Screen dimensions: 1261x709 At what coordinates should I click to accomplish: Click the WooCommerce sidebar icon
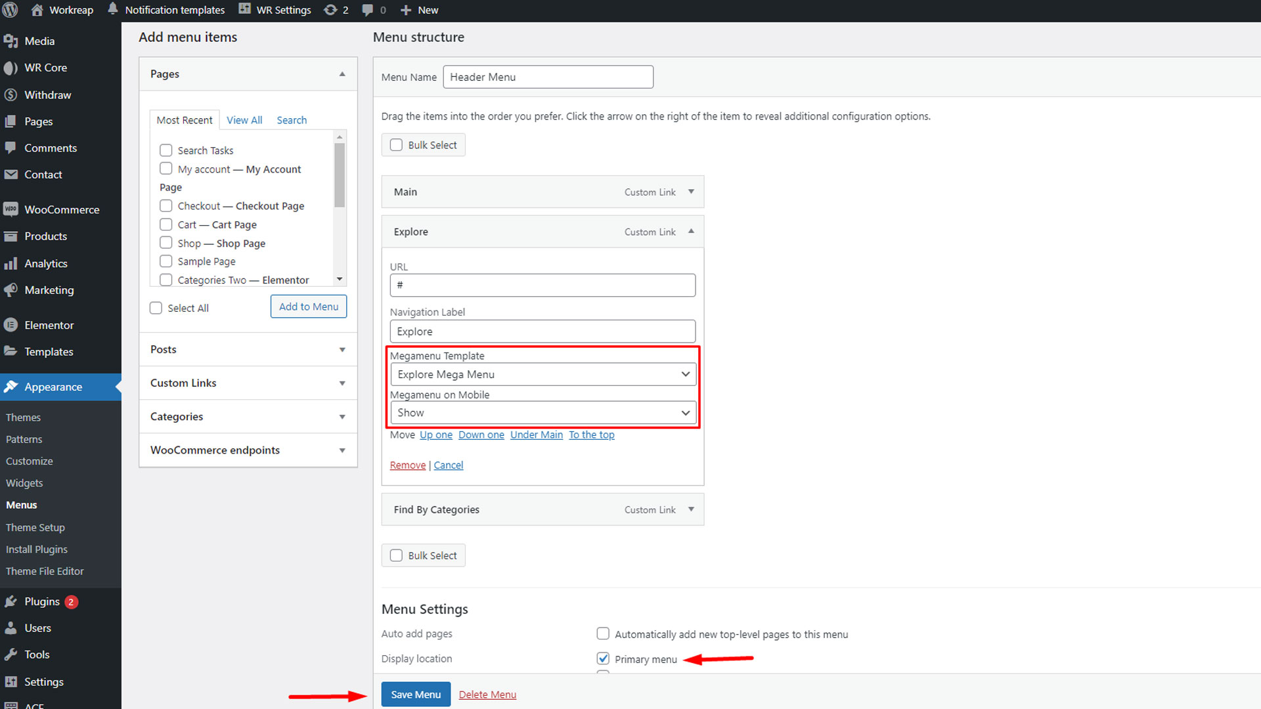point(11,209)
